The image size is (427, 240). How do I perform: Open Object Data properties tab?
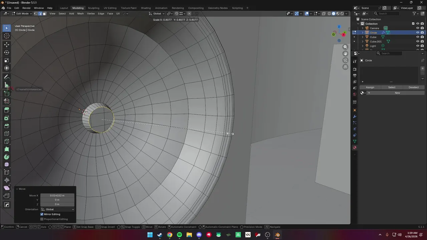(x=355, y=141)
